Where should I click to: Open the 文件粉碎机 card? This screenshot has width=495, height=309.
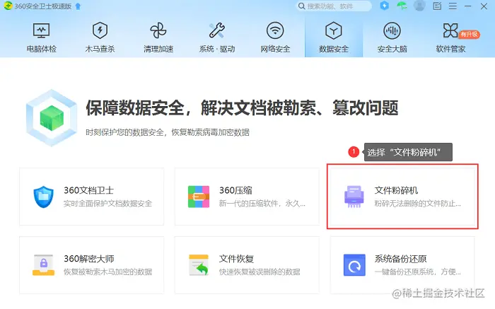(402, 197)
